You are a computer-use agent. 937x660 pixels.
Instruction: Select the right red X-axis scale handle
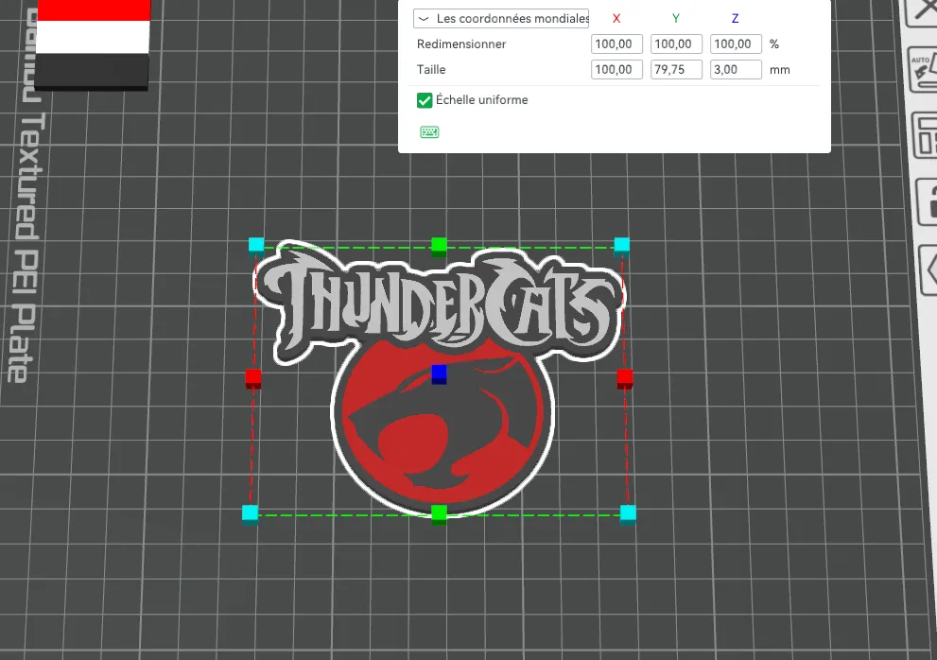(x=625, y=378)
